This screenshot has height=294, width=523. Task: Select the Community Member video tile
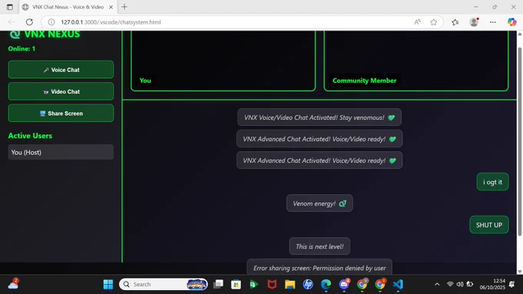[x=416, y=61]
